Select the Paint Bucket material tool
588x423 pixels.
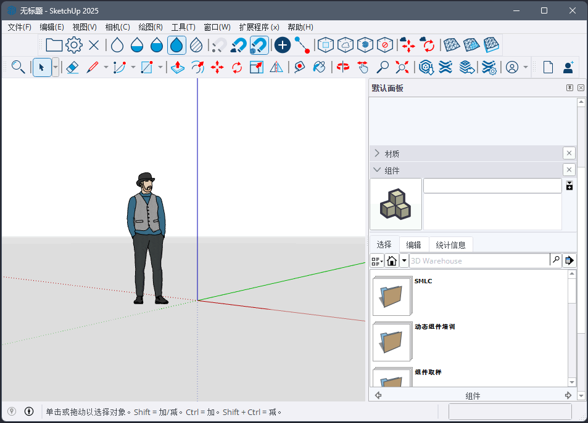pos(320,67)
